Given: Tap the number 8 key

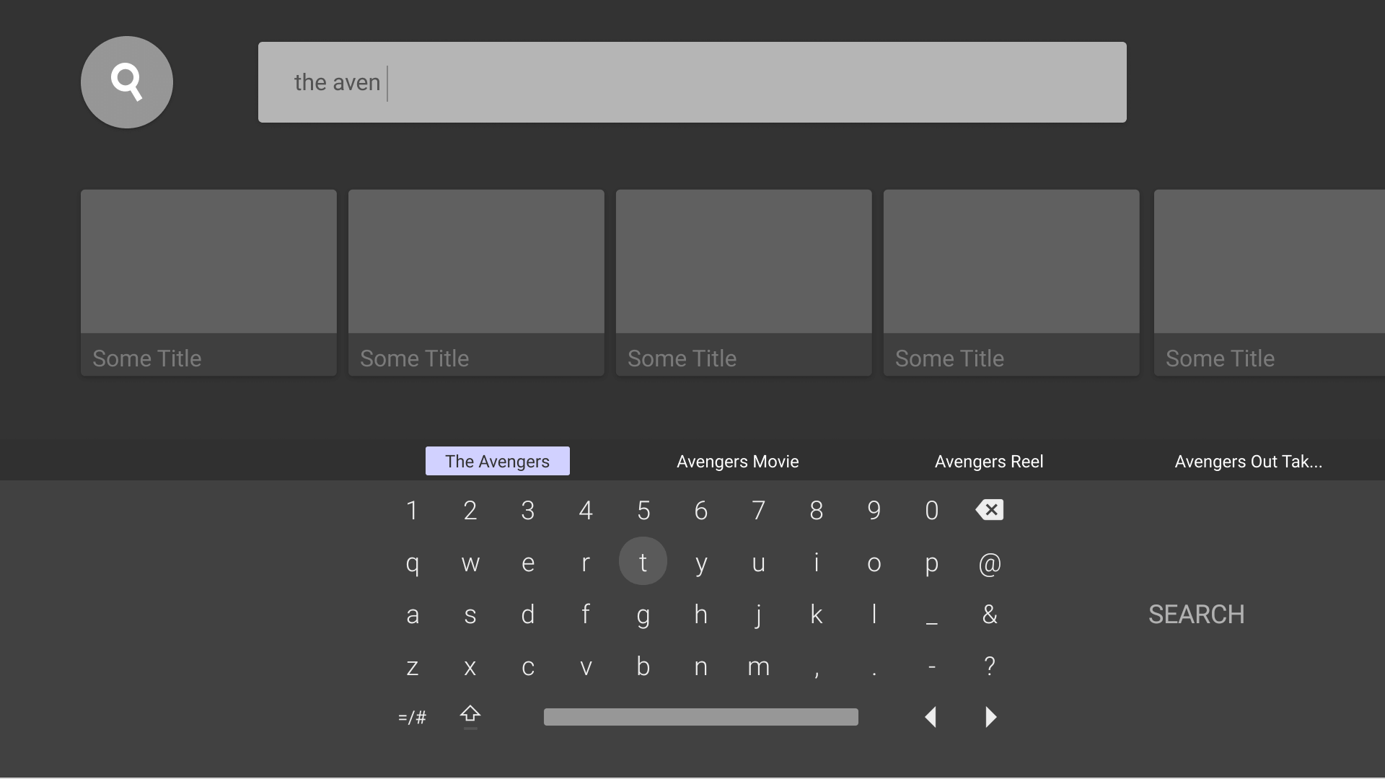Looking at the screenshot, I should click(817, 511).
